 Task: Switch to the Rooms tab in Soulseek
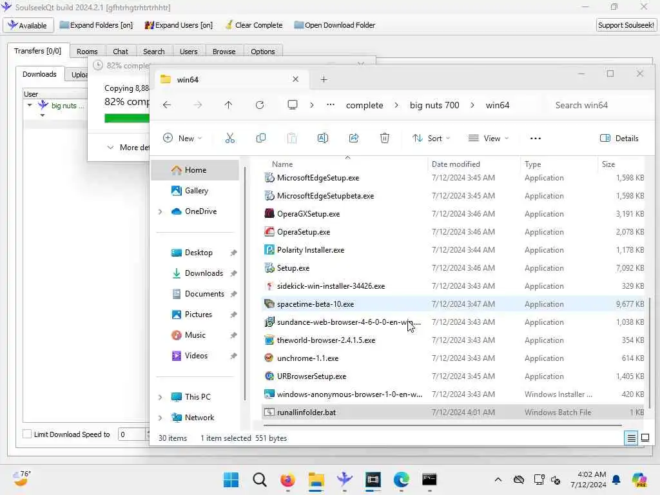(x=87, y=52)
